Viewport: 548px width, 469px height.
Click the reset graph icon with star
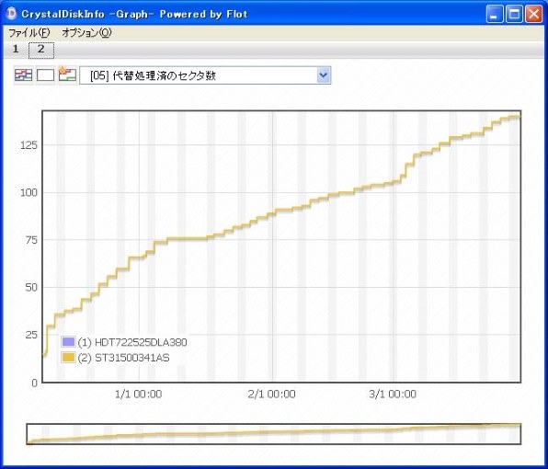tap(67, 74)
